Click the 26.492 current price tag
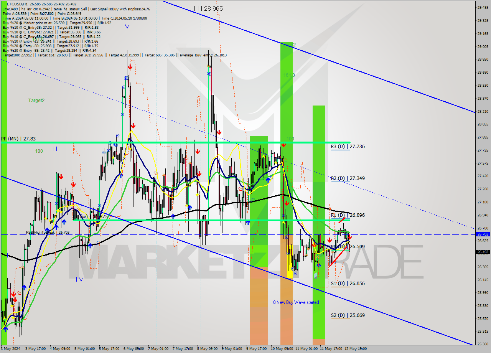The height and width of the screenshot is (353, 491). (x=483, y=252)
